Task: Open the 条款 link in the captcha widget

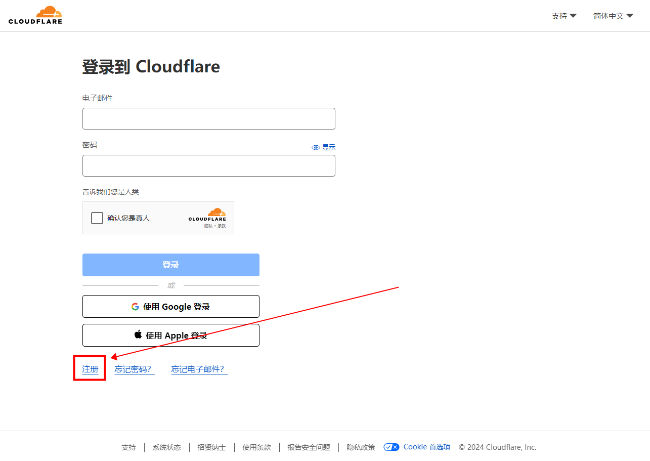Action: point(222,226)
